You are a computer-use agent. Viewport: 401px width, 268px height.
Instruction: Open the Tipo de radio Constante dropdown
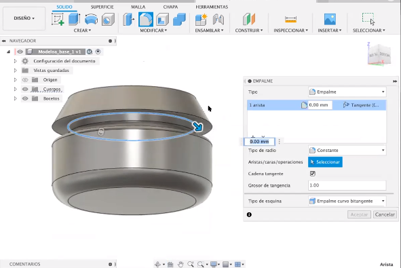(x=347, y=151)
